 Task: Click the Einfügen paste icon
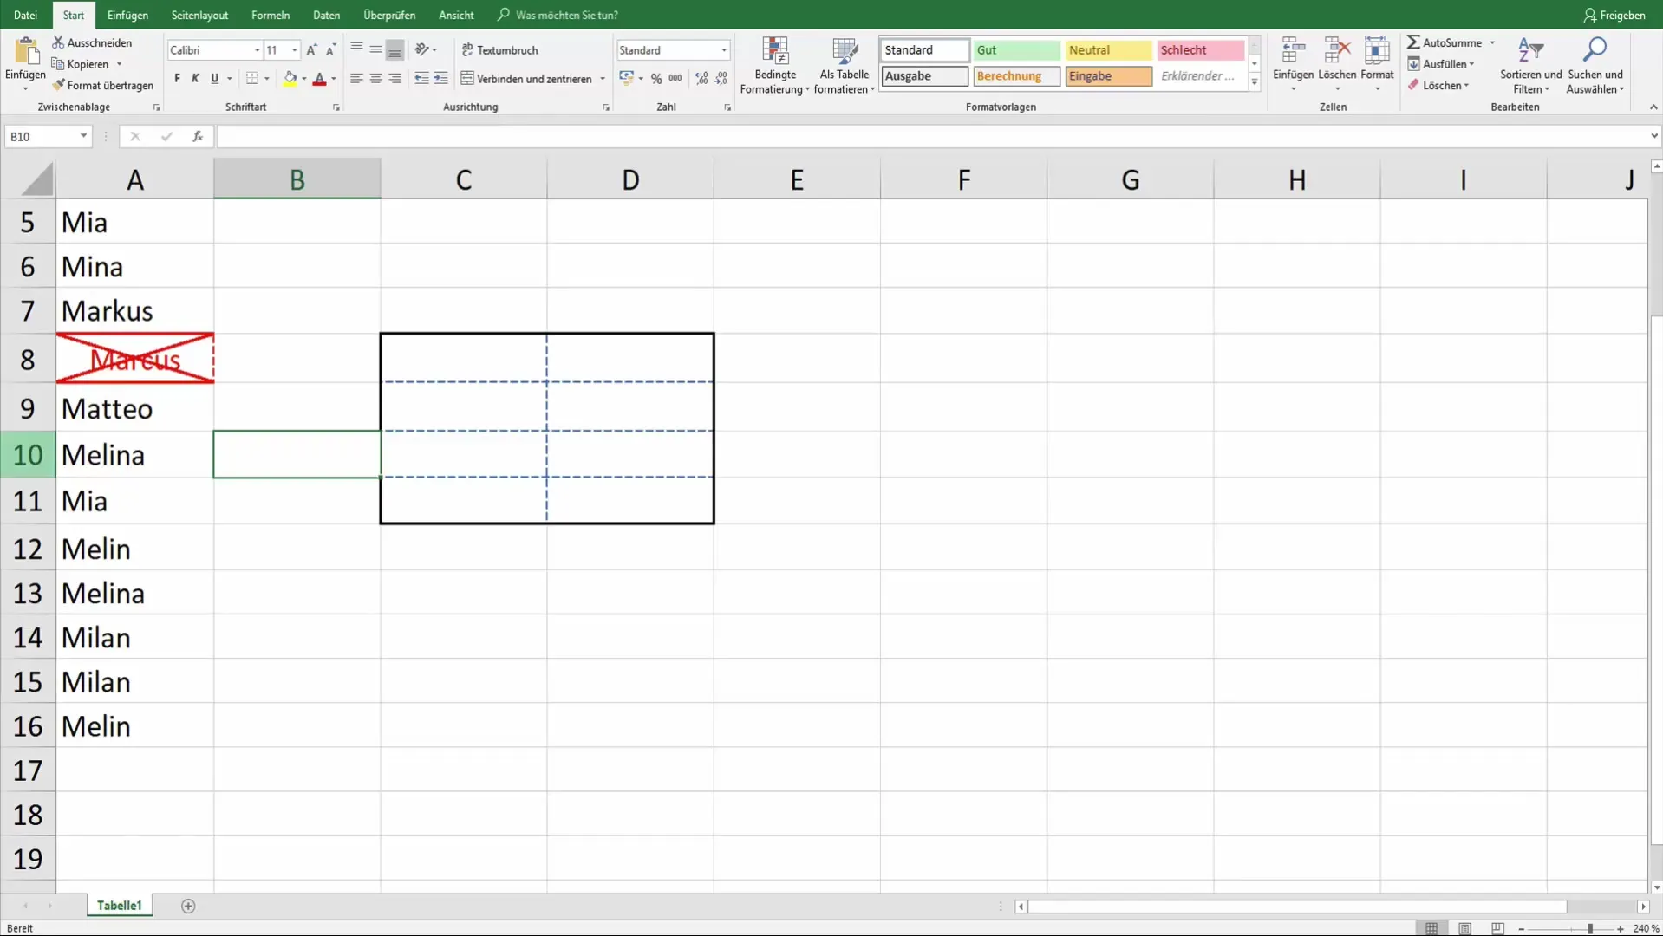pyautogui.click(x=26, y=52)
